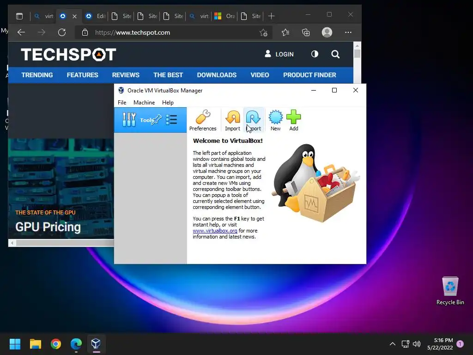473x355 pixels.
Task: Click the pin icon beside Tools
Action: (157, 120)
